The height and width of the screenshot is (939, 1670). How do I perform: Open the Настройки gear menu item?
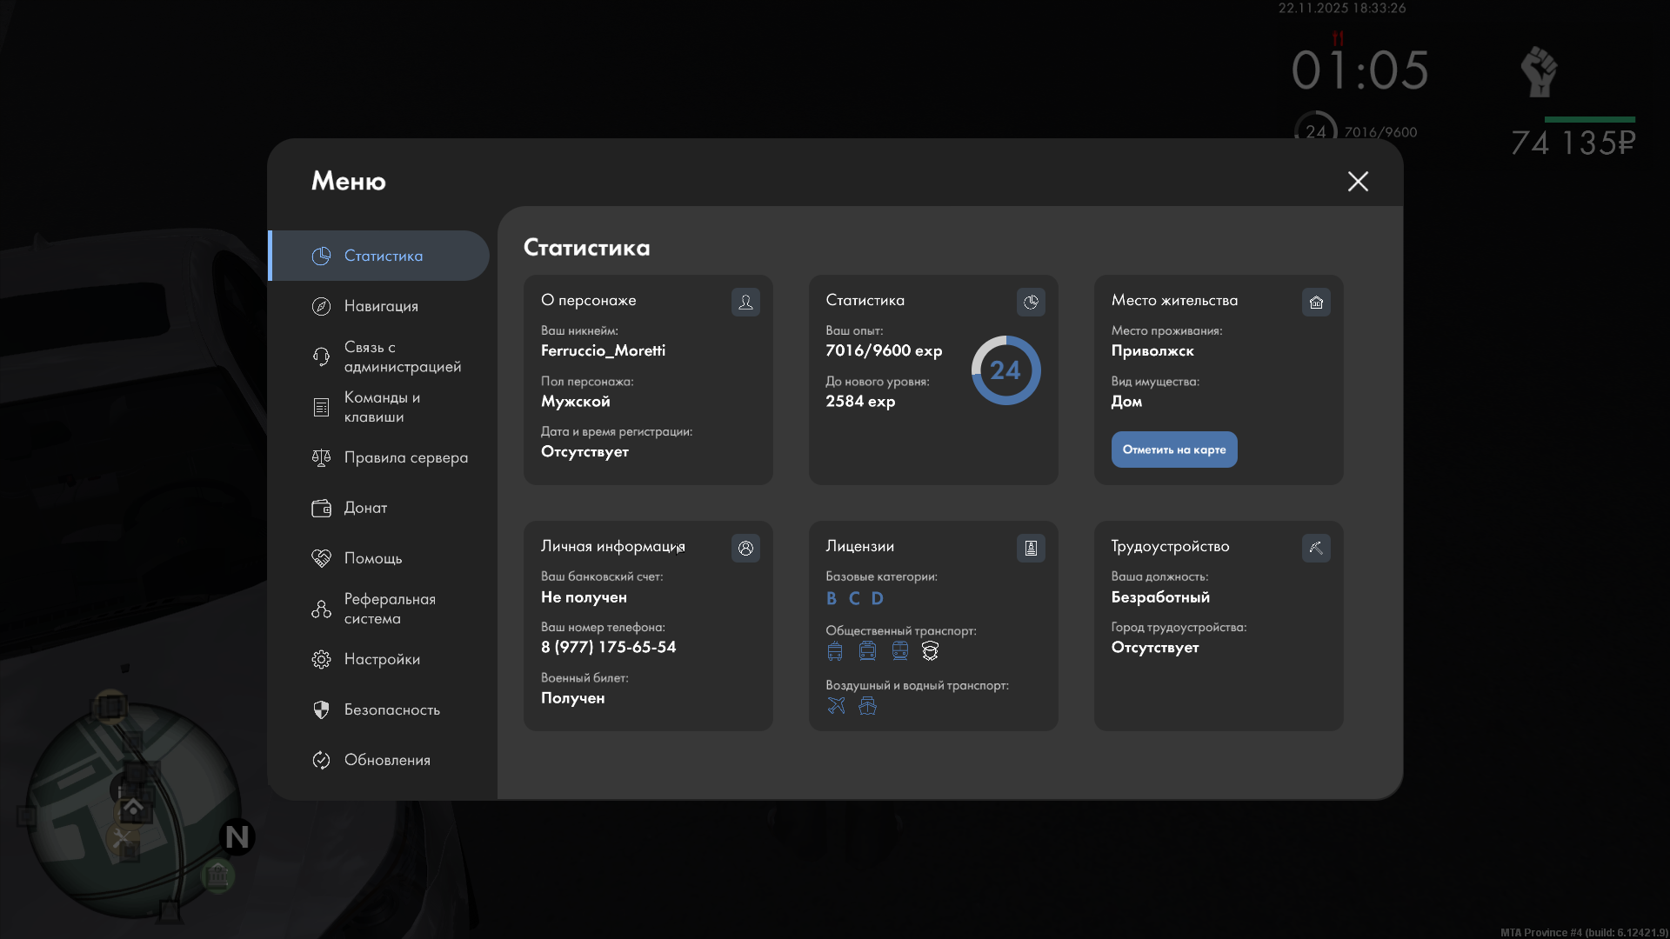(x=381, y=659)
